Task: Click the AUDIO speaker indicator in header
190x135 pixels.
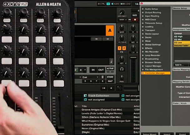Action: click(x=115, y=4)
